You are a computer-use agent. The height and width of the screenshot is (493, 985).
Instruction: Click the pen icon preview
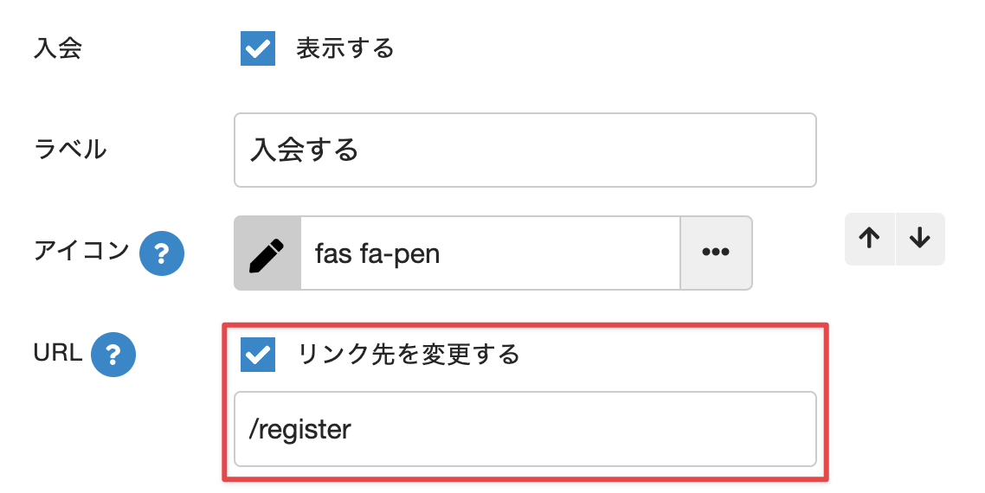[267, 253]
